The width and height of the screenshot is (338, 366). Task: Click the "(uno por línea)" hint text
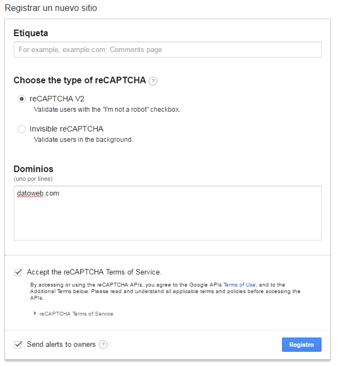33,179
